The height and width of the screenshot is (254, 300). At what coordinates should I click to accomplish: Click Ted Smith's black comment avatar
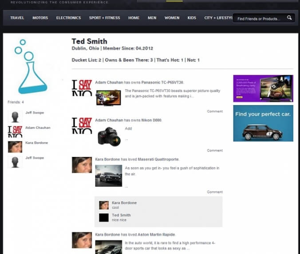pyautogui.click(x=104, y=218)
